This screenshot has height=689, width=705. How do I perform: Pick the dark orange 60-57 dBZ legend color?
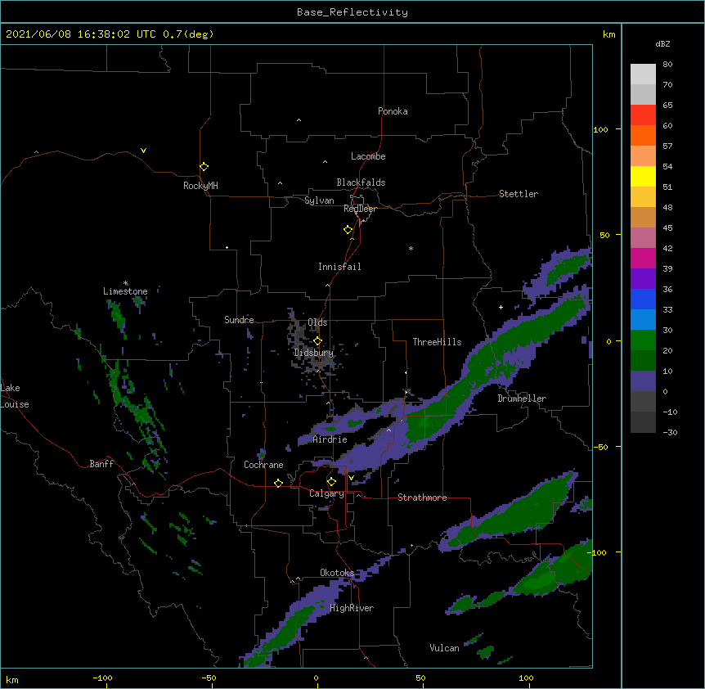click(643, 136)
